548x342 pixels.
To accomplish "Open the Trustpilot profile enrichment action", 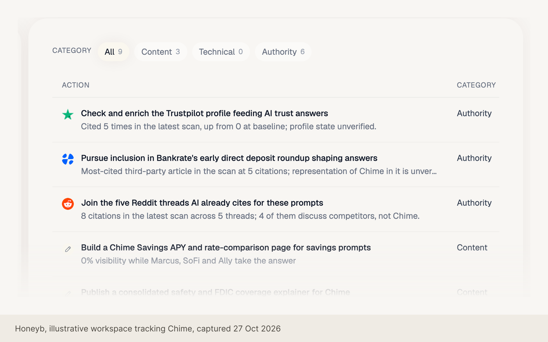I will click(204, 113).
